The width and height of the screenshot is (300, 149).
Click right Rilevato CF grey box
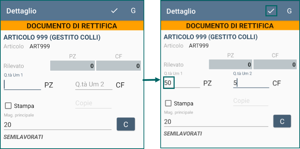275,65
